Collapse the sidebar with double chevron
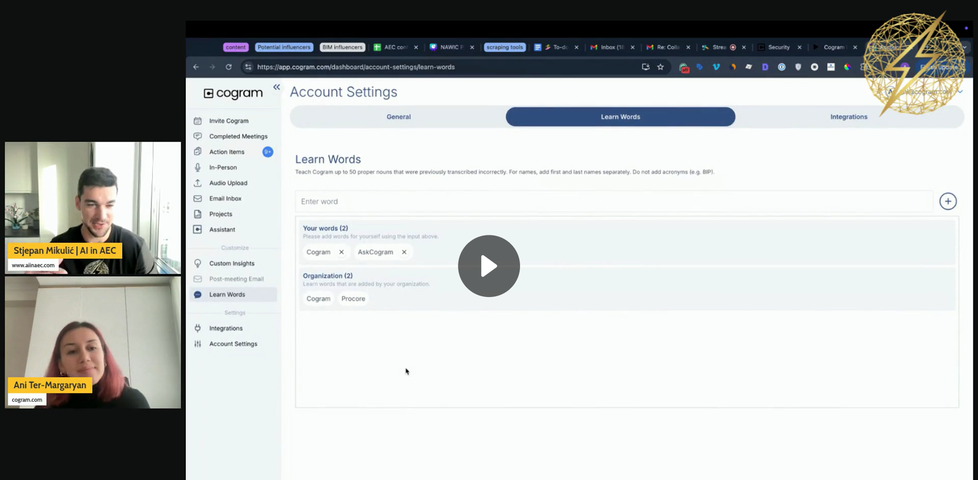 (277, 87)
